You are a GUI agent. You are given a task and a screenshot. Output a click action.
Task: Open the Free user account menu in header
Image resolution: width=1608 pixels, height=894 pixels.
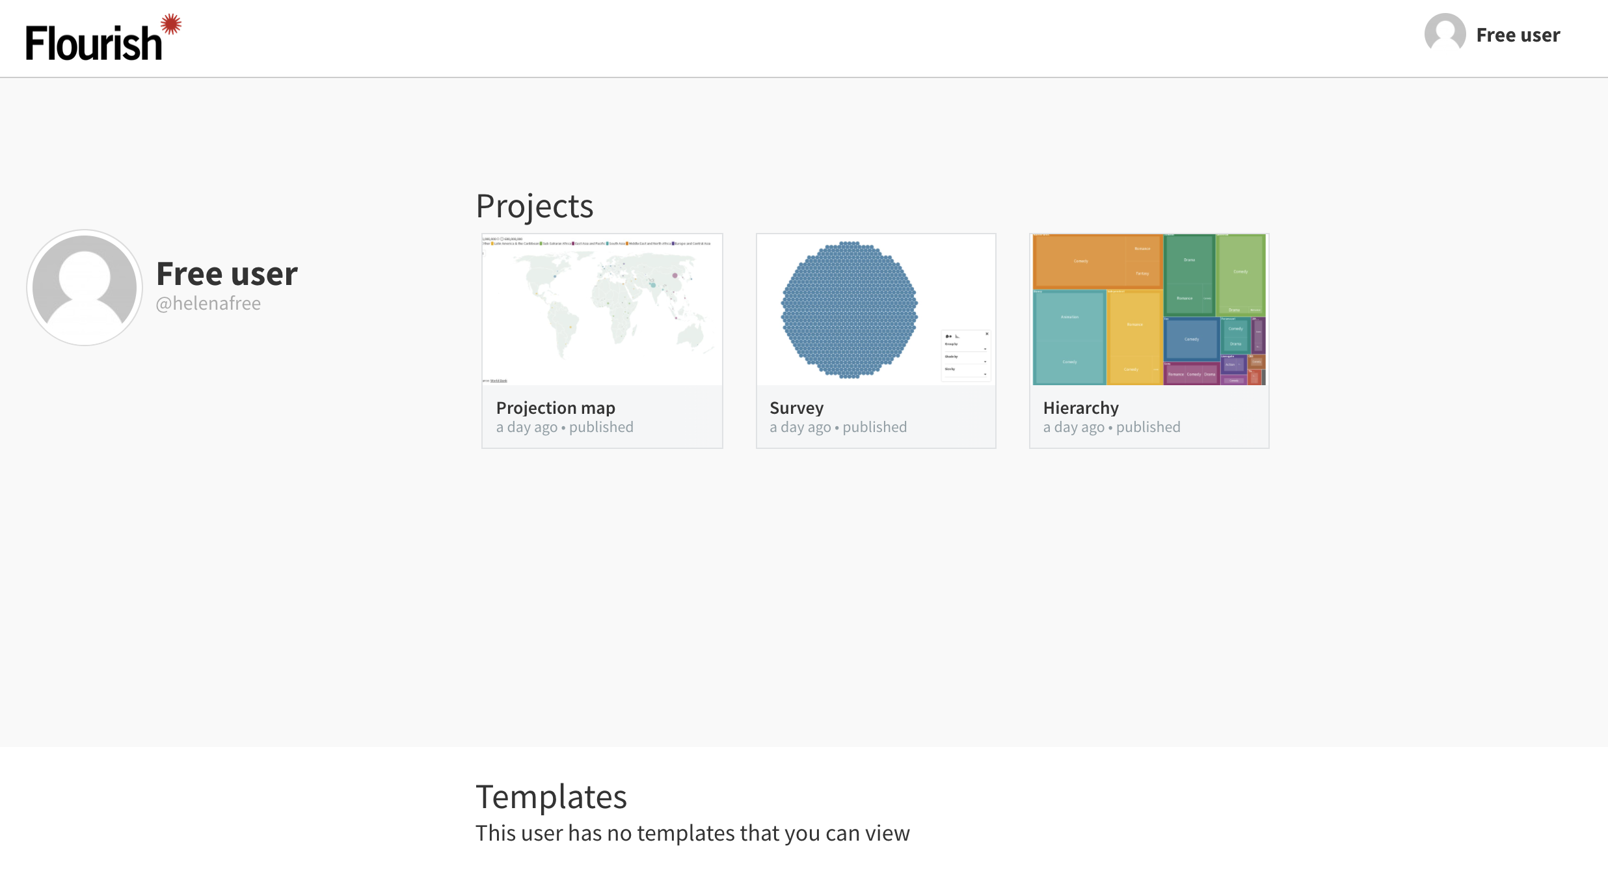(1518, 35)
